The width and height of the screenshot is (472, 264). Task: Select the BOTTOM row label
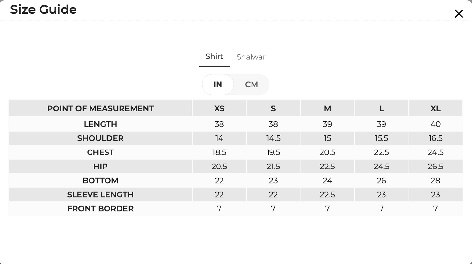click(100, 181)
